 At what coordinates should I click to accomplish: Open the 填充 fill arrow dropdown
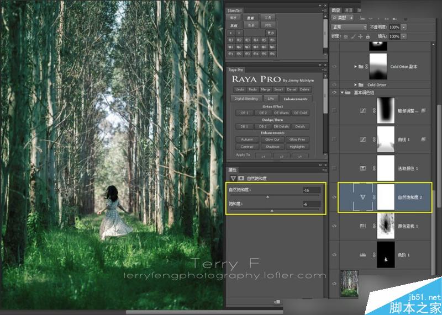click(x=404, y=36)
